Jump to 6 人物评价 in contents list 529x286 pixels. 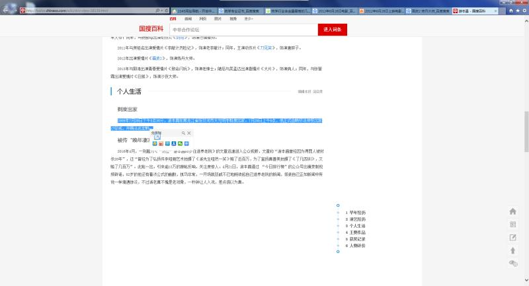pyautogui.click(x=356, y=246)
